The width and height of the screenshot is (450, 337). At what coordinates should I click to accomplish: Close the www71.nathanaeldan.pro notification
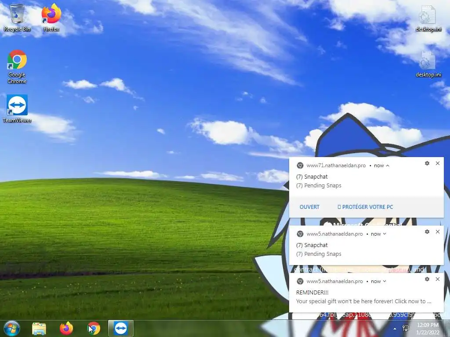pyautogui.click(x=437, y=163)
